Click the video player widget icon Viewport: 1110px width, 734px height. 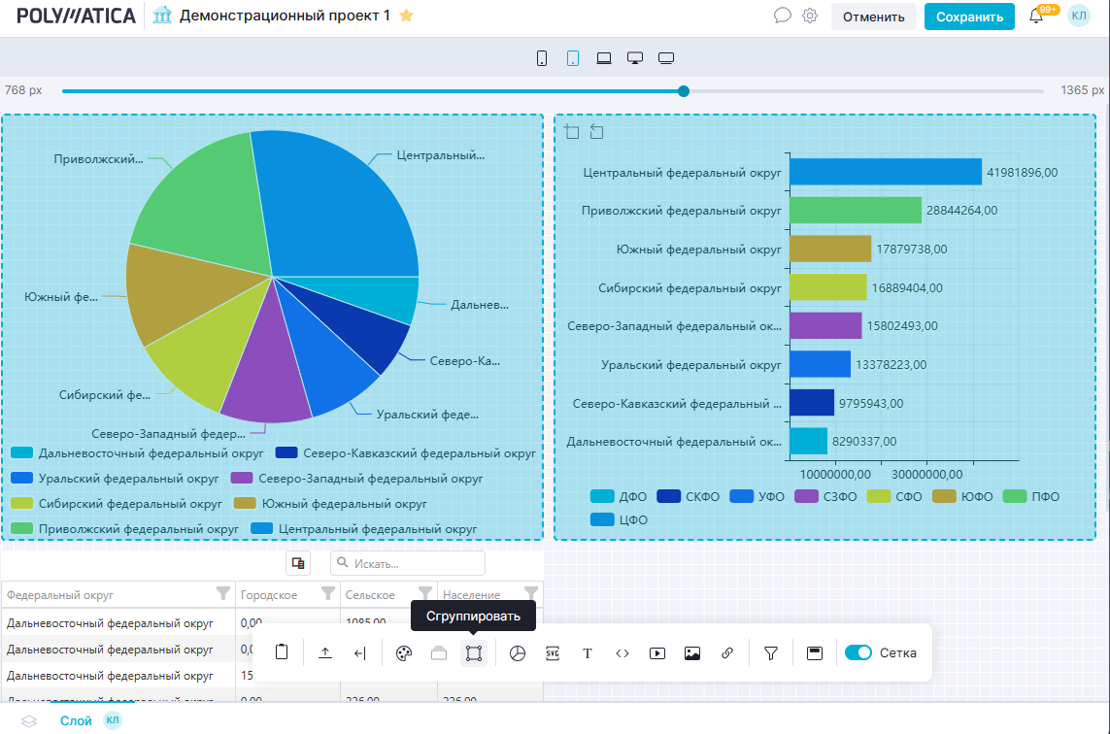coord(657,653)
